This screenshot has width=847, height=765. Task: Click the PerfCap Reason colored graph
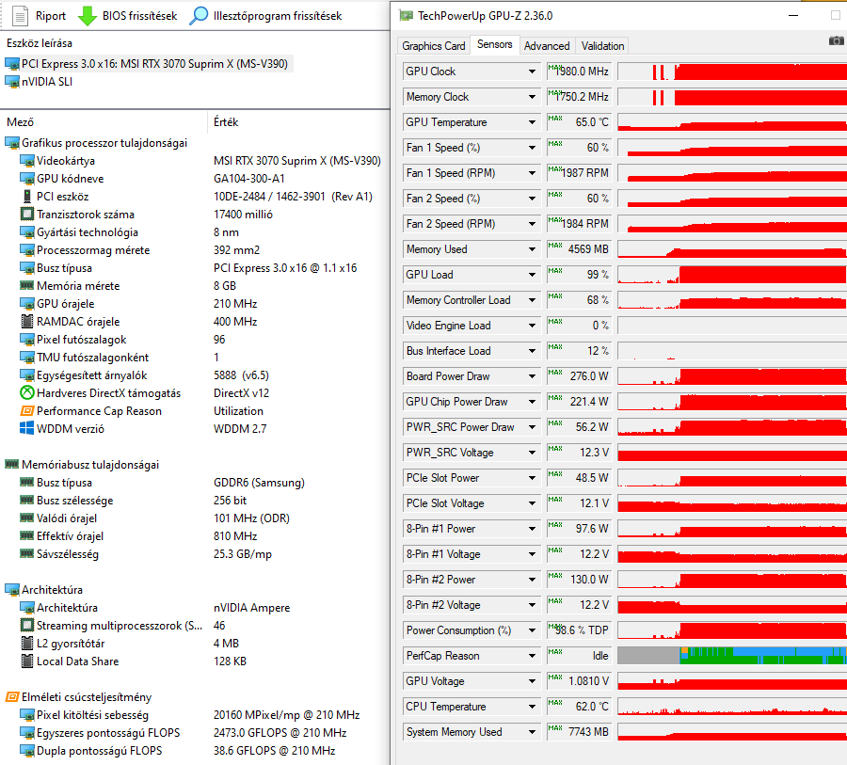pos(732,656)
